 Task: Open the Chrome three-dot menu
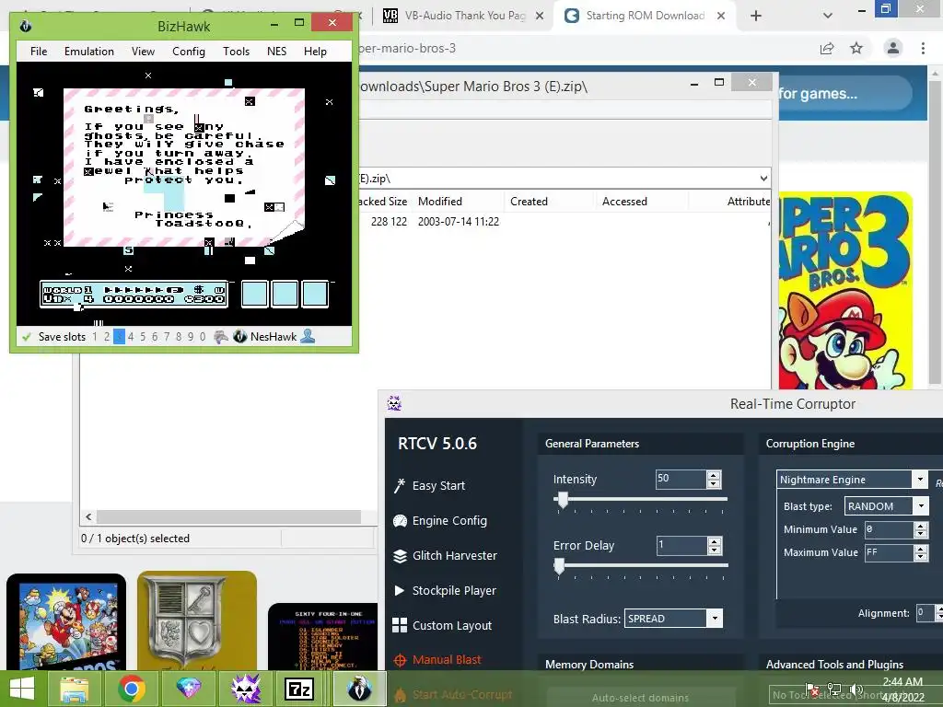tap(923, 48)
